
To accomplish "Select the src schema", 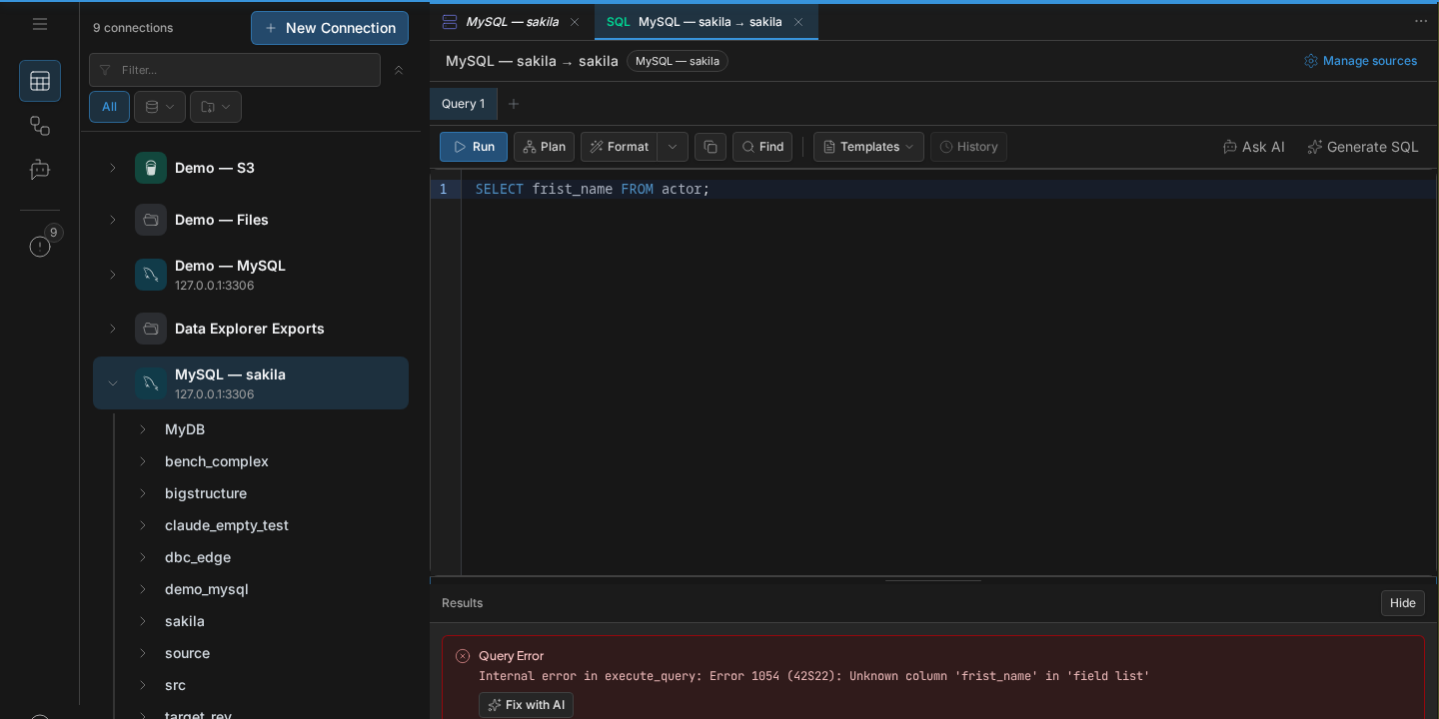I will pyautogui.click(x=175, y=685).
